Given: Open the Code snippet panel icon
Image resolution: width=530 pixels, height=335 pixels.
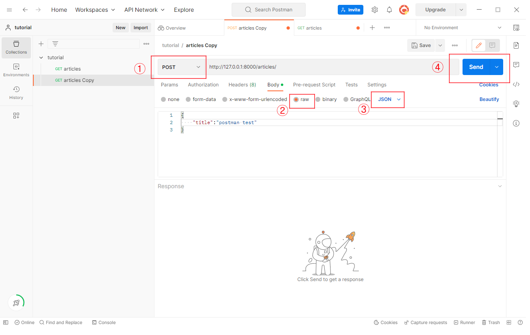Looking at the screenshot, I should coord(516,84).
